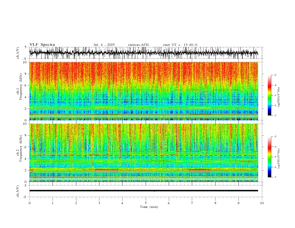This screenshot has height=228, width=295.
Task: Click time axis tick '1'
Action: [x=53, y=203]
